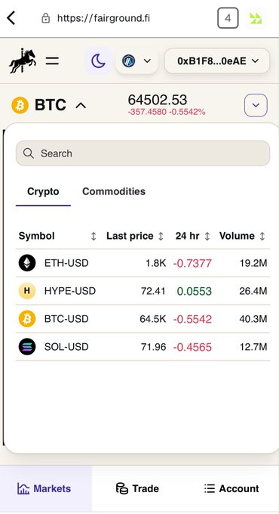Screen dimensions: 279x514
Task: Sort by Symbol column arrows
Action: pyautogui.click(x=94, y=237)
